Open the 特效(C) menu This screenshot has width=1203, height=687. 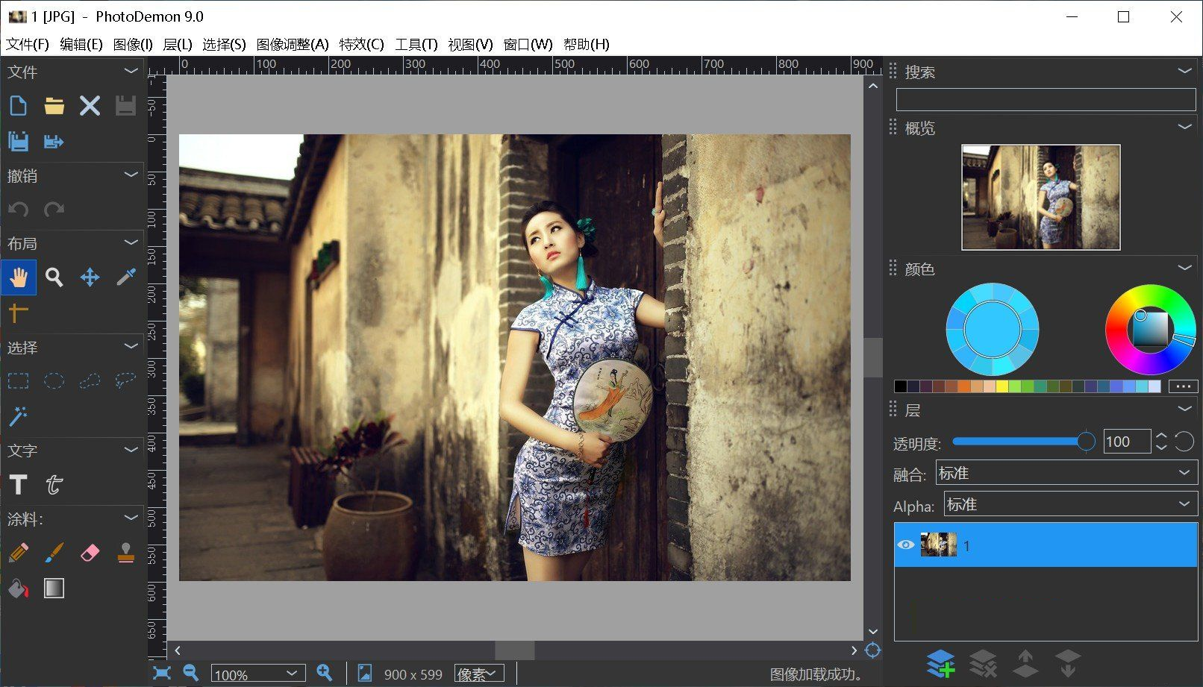point(362,45)
